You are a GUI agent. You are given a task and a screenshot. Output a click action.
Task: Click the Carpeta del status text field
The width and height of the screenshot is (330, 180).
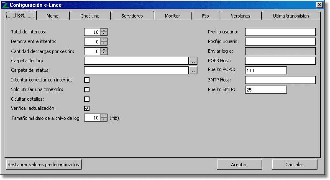pos(136,70)
